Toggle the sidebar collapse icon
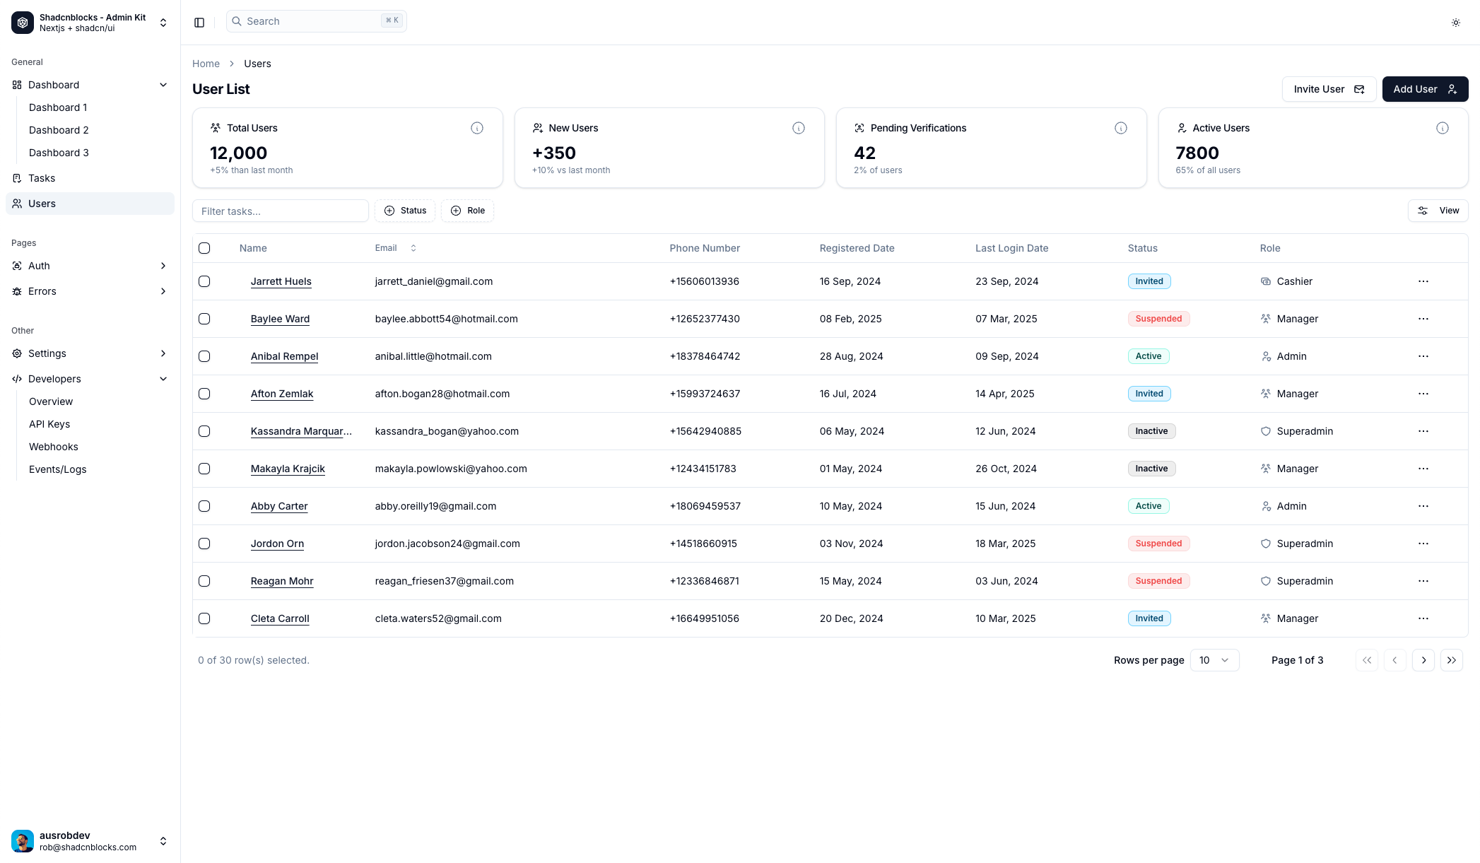The image size is (1480, 863). click(x=199, y=22)
